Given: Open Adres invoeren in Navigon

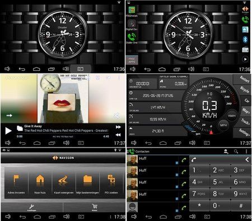Looking at the screenshot, I should [16, 183].
